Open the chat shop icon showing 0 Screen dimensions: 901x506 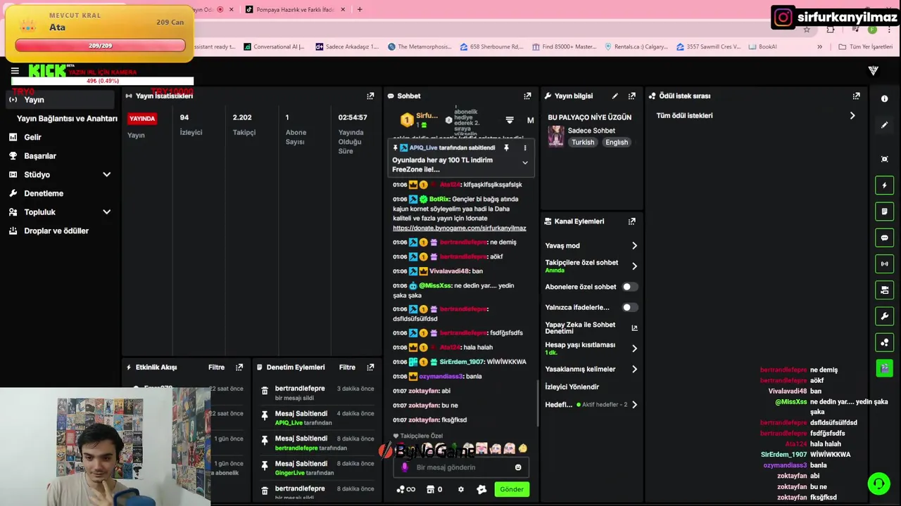pyautogui.click(x=434, y=489)
